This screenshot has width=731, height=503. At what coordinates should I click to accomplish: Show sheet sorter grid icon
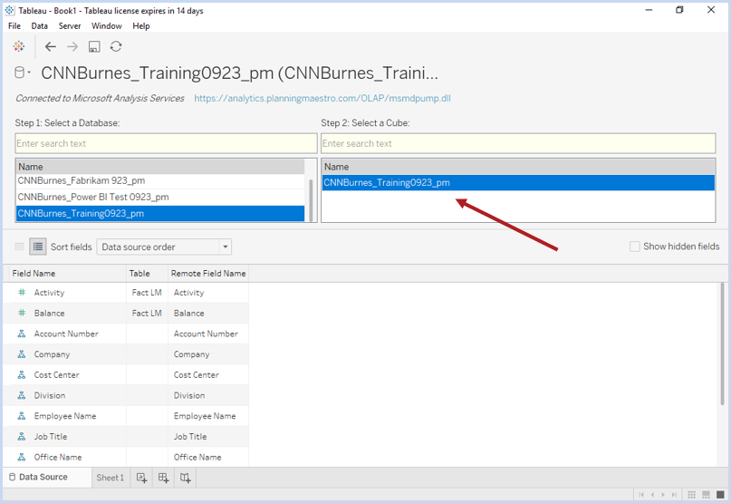point(692,495)
